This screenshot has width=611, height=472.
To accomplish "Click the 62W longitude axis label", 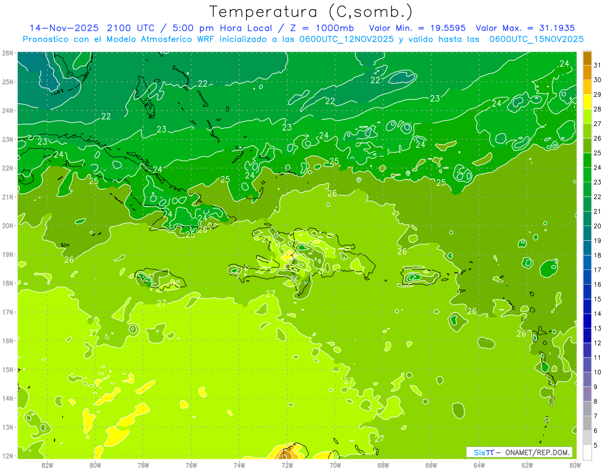I will [527, 465].
